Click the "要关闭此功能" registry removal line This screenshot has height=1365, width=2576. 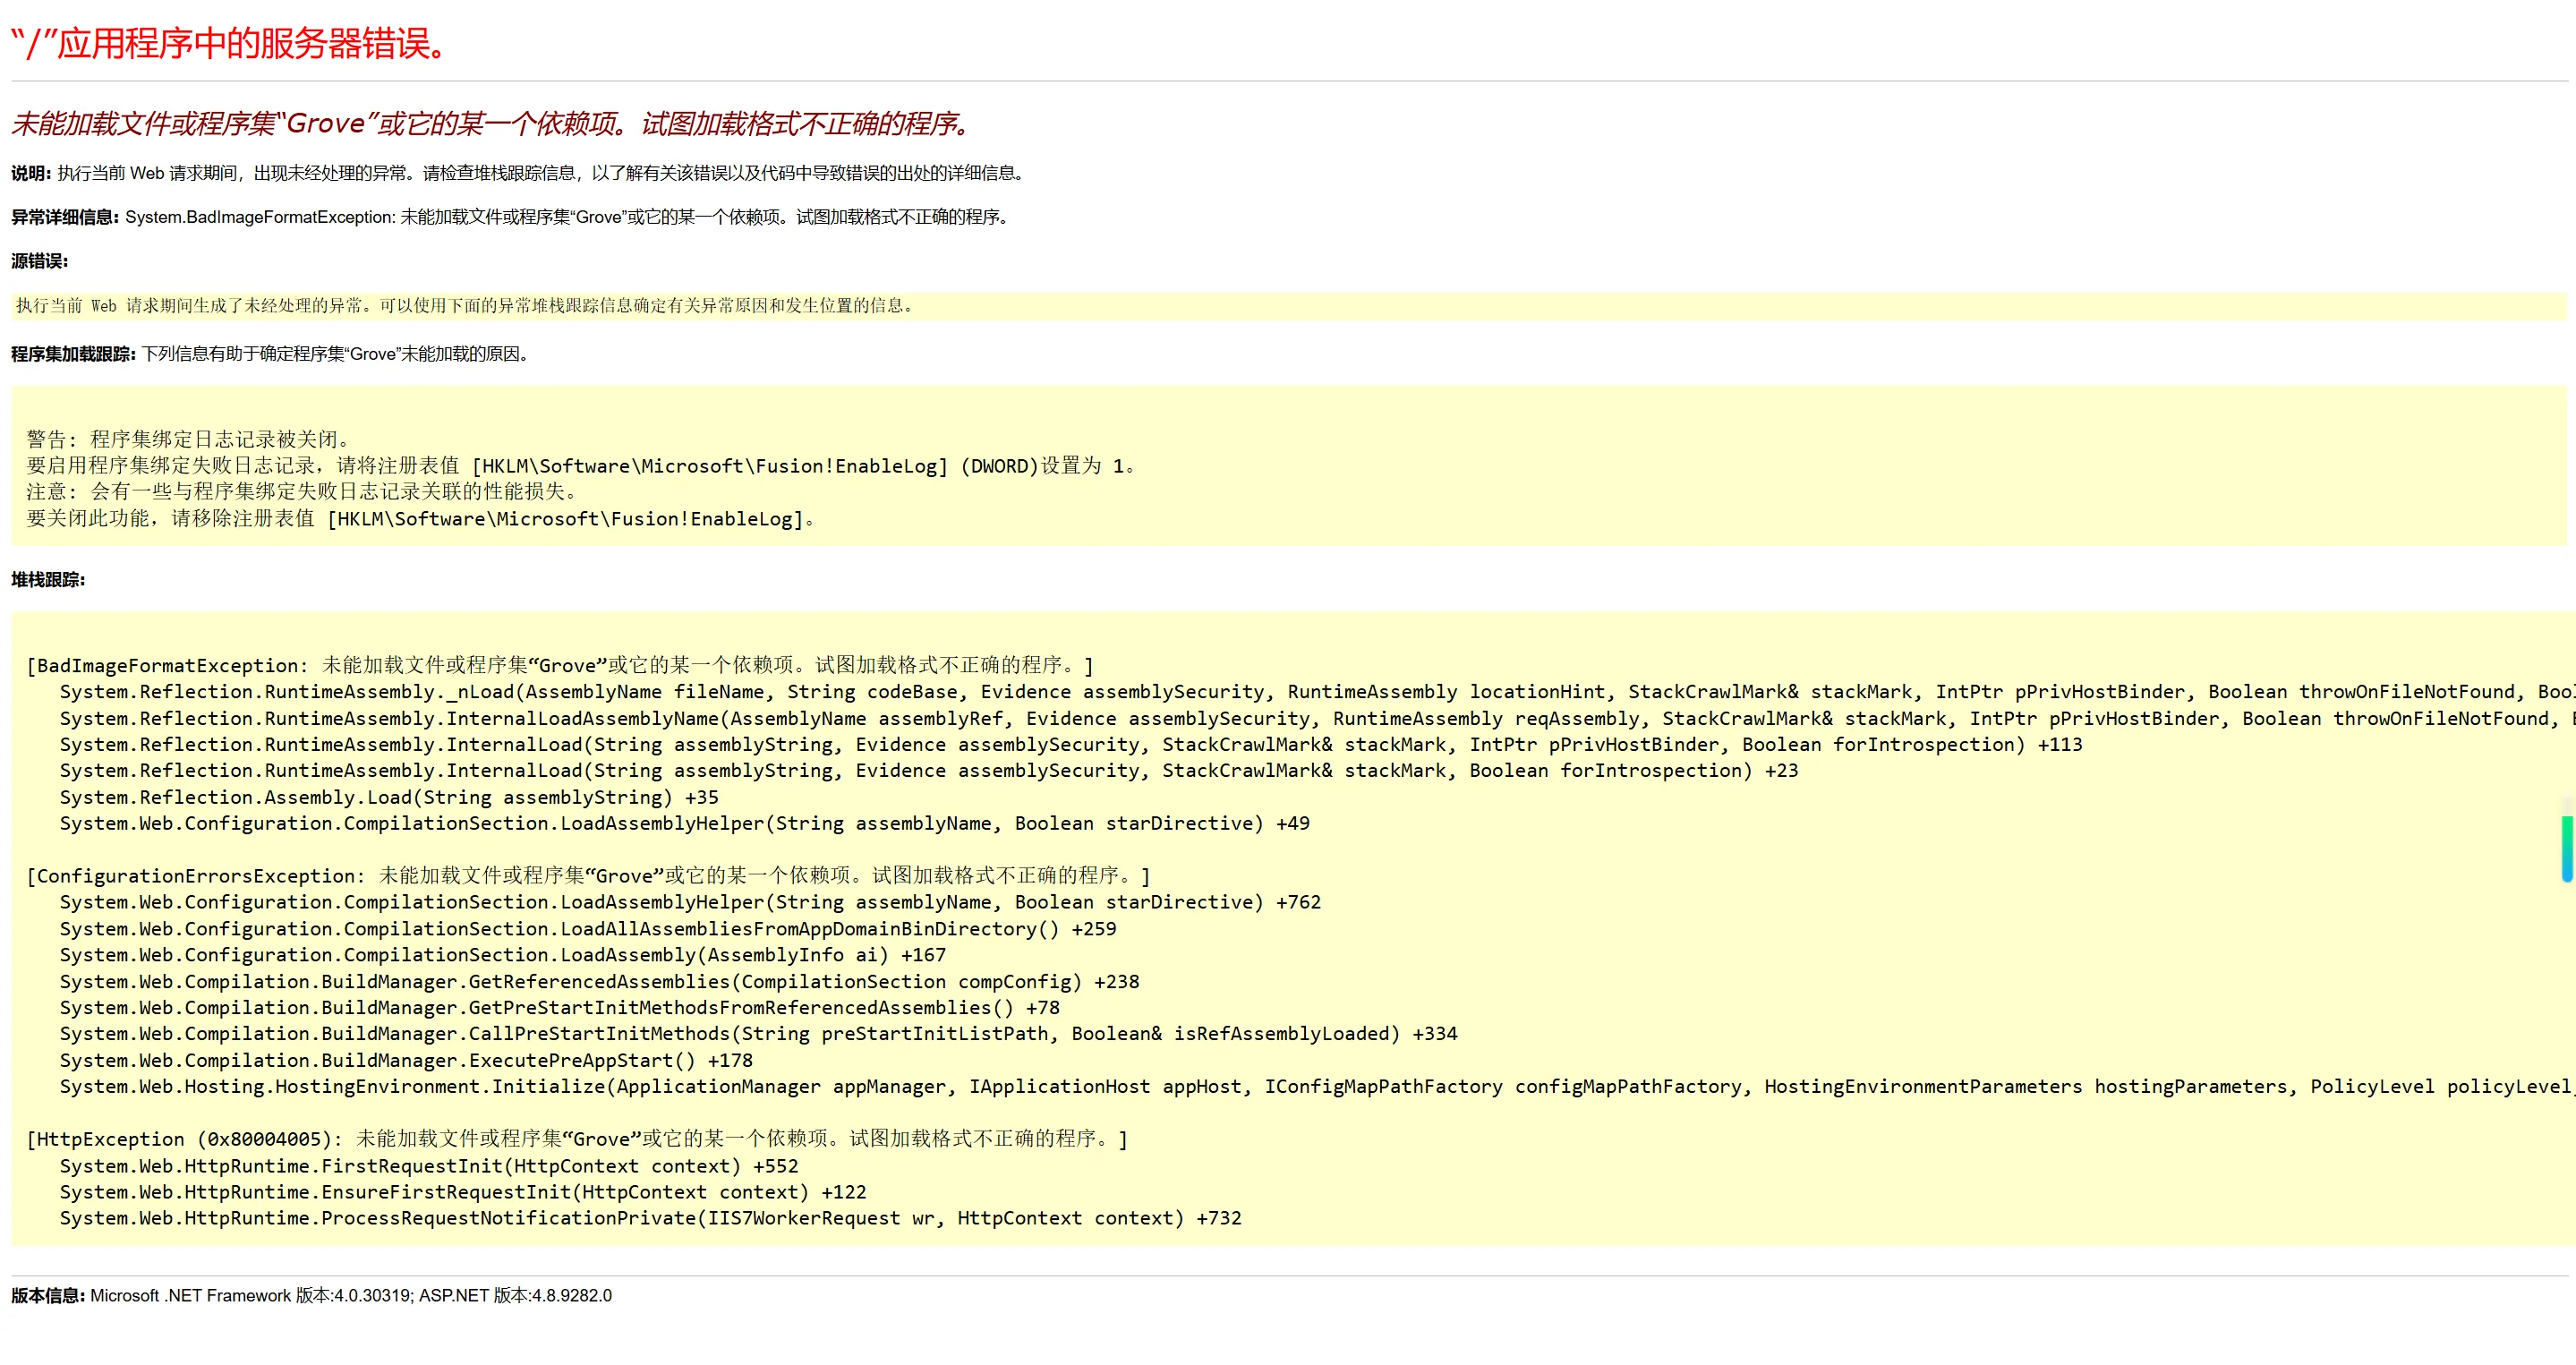[x=420, y=519]
